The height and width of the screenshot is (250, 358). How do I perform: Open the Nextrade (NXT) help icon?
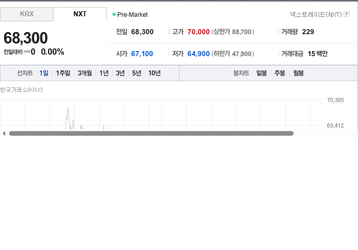pyautogui.click(x=346, y=14)
